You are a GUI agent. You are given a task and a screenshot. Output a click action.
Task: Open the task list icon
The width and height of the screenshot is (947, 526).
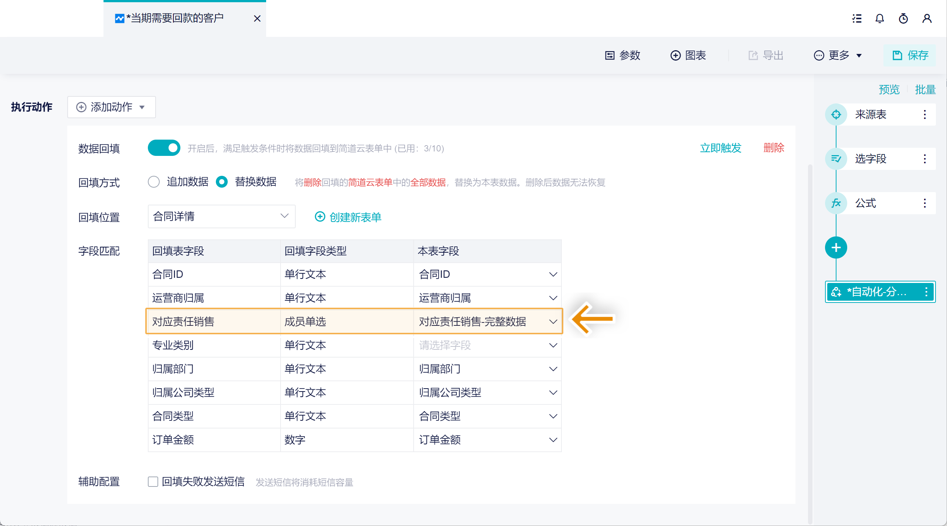857,18
